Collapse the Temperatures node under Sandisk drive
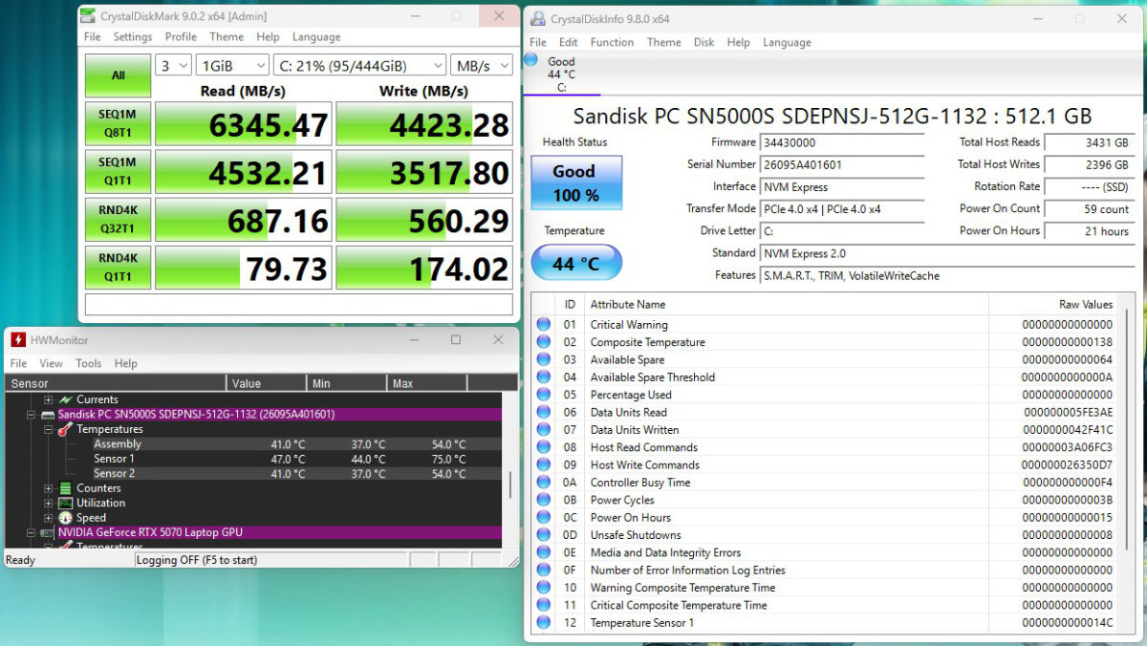The image size is (1147, 646). (x=48, y=429)
